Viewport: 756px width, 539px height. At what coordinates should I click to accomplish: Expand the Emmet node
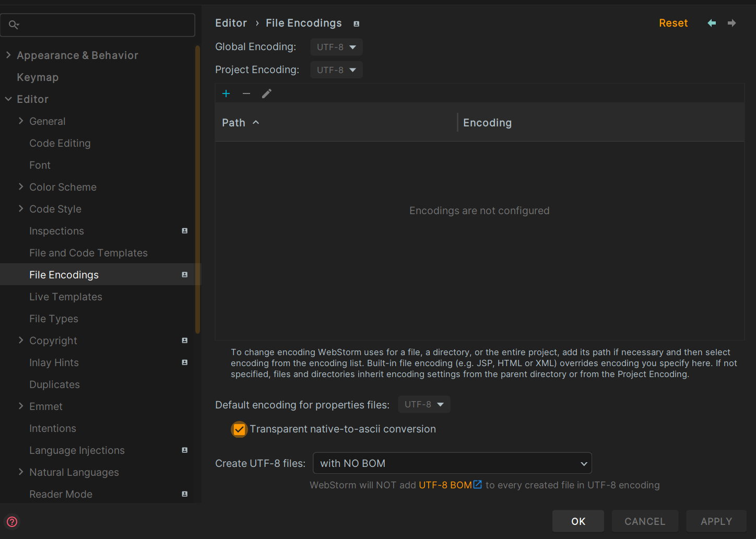(21, 406)
